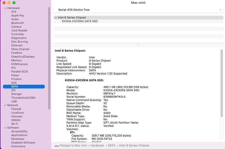
Task: Open Disabled Software entry
Action: [x=23, y=143]
